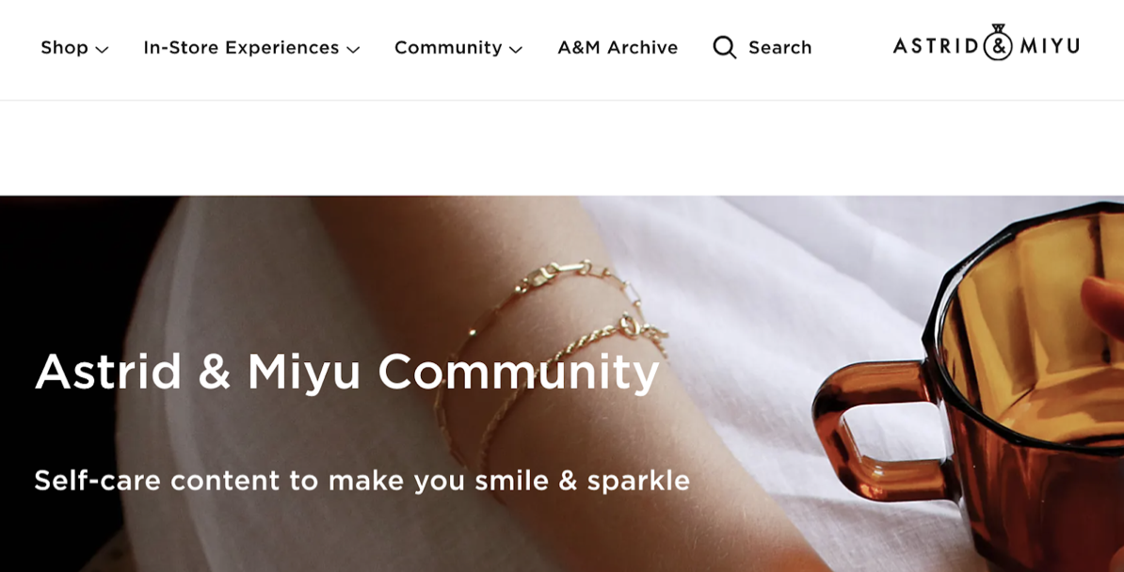Expand the chevron beside Community

pyautogui.click(x=516, y=50)
